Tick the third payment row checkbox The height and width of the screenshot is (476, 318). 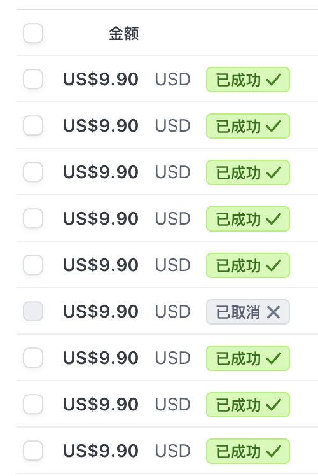tap(33, 172)
